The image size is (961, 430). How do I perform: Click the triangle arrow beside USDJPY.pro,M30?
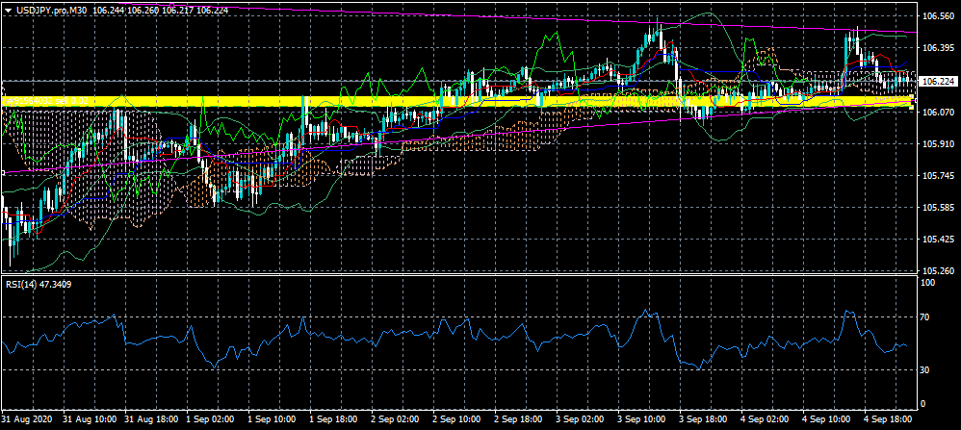7,11
